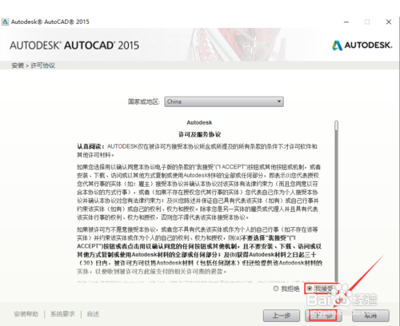Click the license agreement scrollbar thumb

coord(337,125)
